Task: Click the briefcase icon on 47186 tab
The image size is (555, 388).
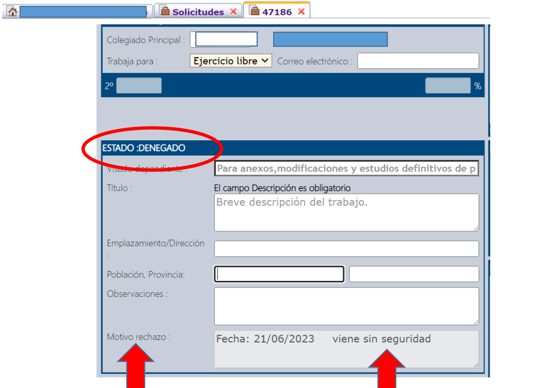Action: pyautogui.click(x=255, y=11)
